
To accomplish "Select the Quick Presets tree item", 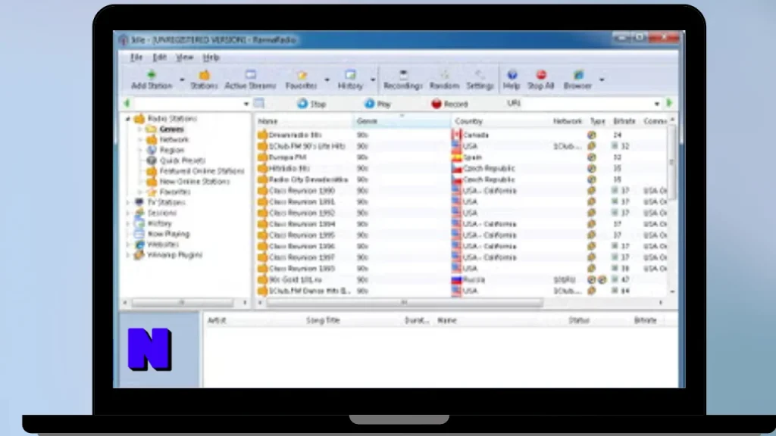I will tap(183, 160).
